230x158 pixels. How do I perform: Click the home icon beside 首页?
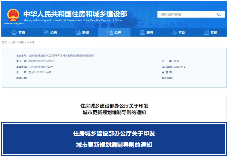pos(14,32)
